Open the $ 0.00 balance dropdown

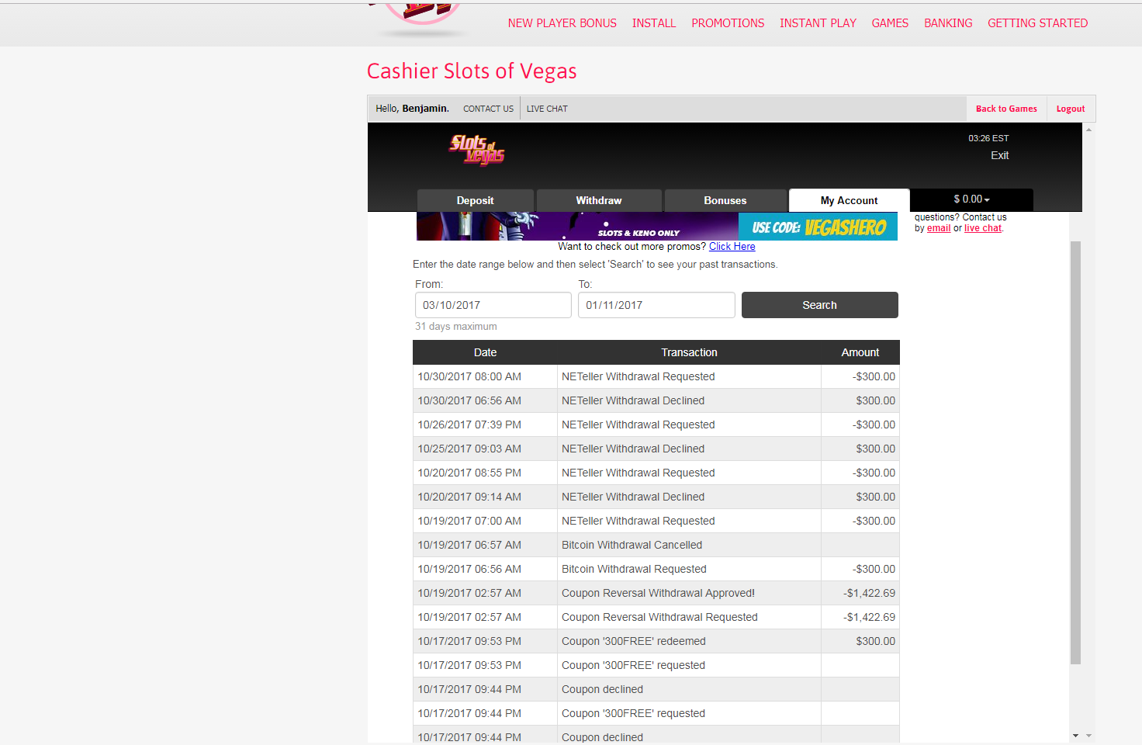tap(971, 199)
